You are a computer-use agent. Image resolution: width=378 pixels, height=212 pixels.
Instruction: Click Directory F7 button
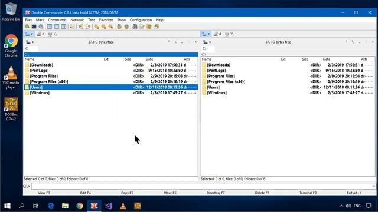pos(216,193)
